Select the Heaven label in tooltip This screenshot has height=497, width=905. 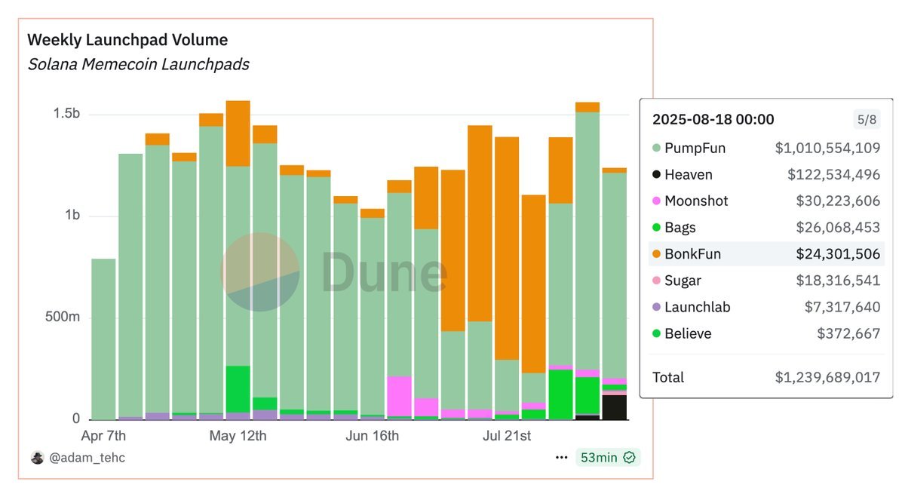688,175
